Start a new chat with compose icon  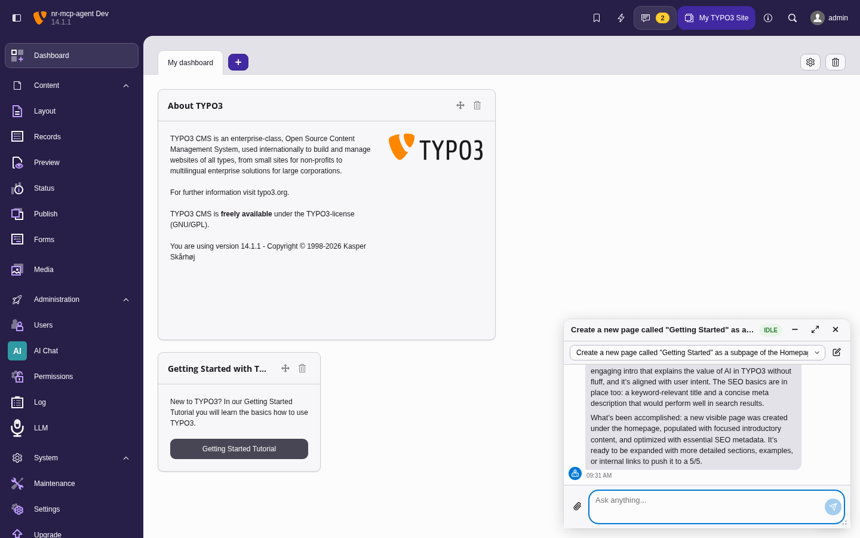point(837,353)
